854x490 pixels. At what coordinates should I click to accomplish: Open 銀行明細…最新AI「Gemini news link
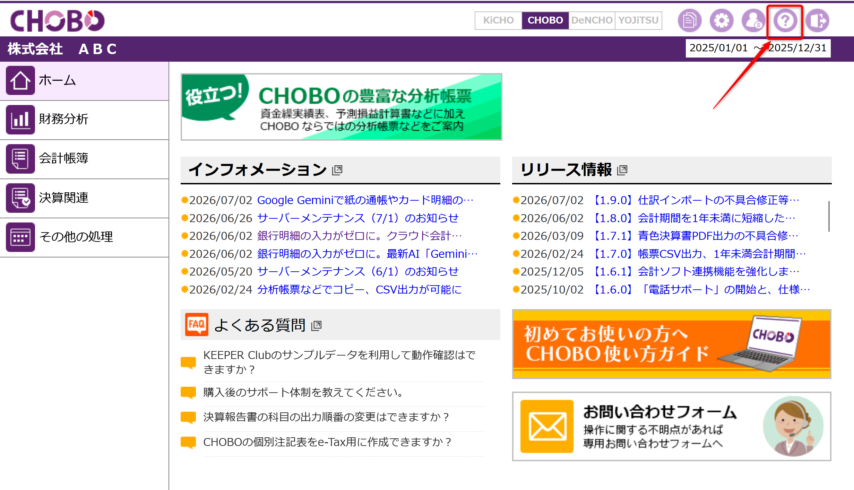pos(368,254)
